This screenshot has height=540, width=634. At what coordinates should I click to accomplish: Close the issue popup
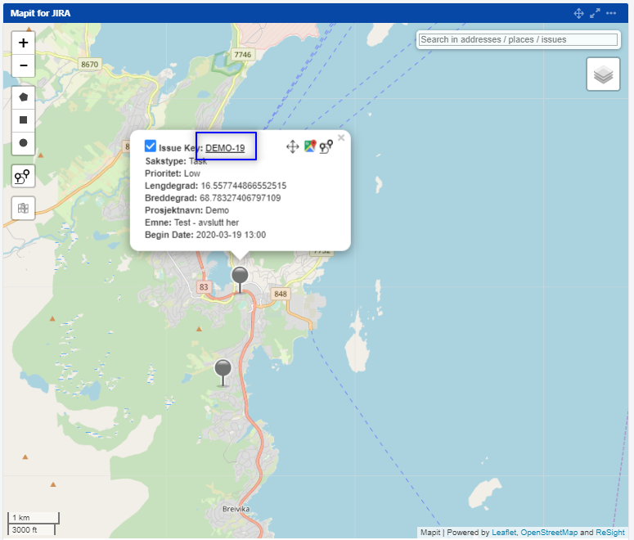(x=341, y=137)
